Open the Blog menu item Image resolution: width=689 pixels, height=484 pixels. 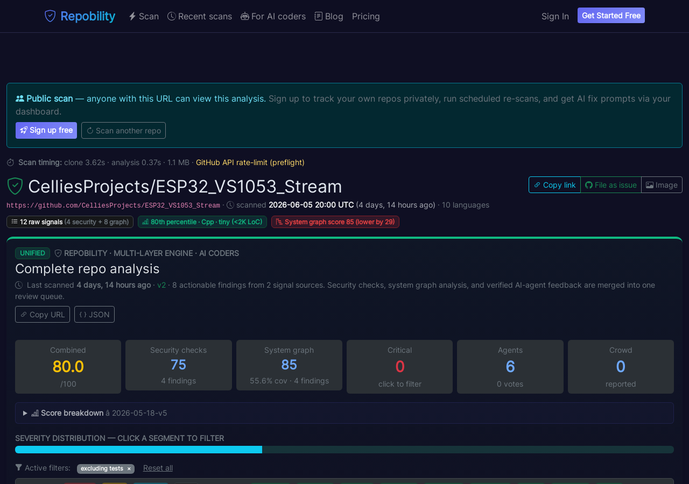click(x=329, y=16)
